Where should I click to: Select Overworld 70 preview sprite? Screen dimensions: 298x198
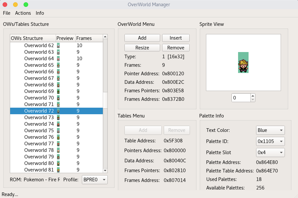(x=58, y=98)
